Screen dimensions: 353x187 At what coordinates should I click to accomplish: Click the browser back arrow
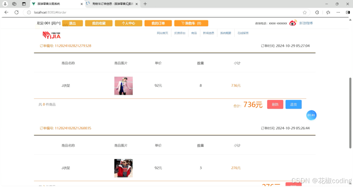click(6, 12)
